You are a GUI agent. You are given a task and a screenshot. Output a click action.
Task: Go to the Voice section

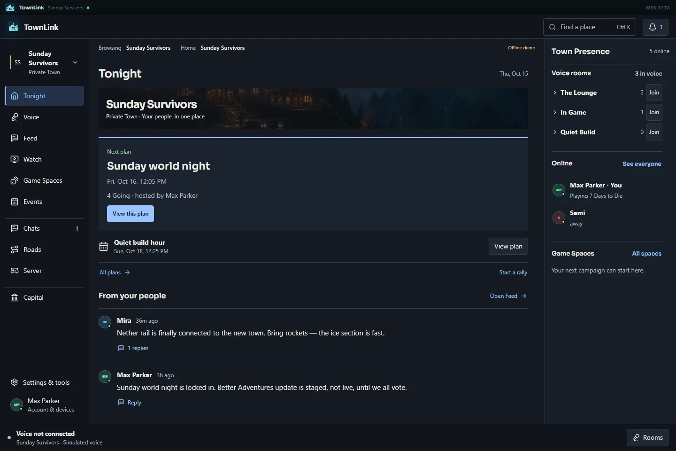click(45, 117)
